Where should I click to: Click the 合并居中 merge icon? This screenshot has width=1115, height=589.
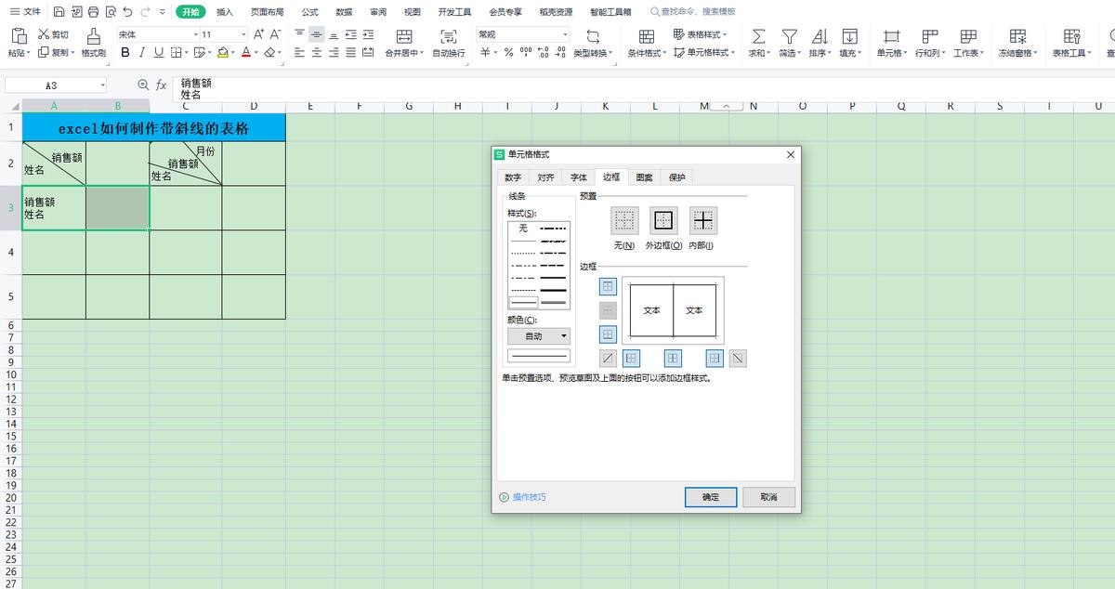[404, 36]
